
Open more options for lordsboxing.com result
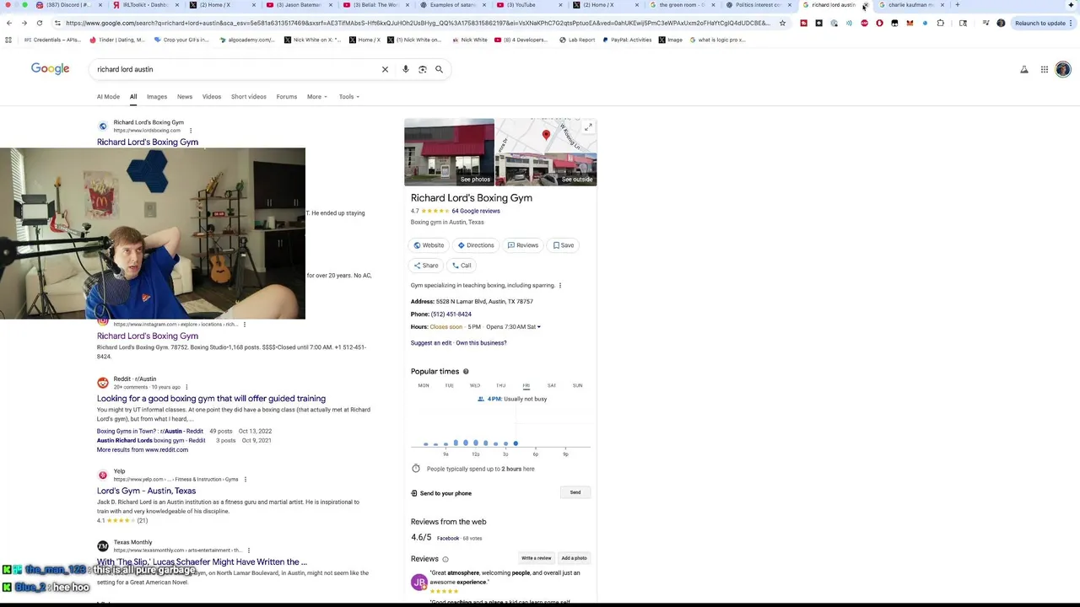191,131
